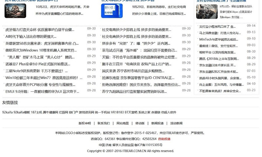The image size is (262, 157).
Task: Open 网站地图 in the footer menu
Action: coord(122,123)
